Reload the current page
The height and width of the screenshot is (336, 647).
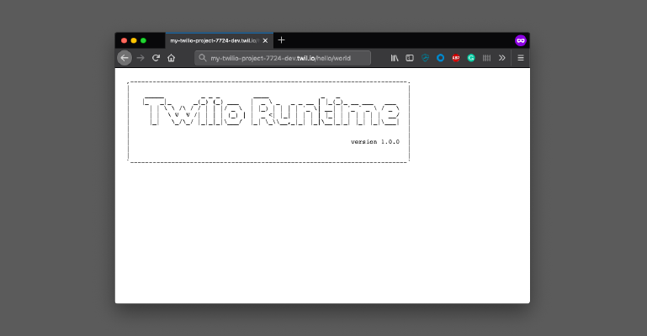click(x=156, y=58)
